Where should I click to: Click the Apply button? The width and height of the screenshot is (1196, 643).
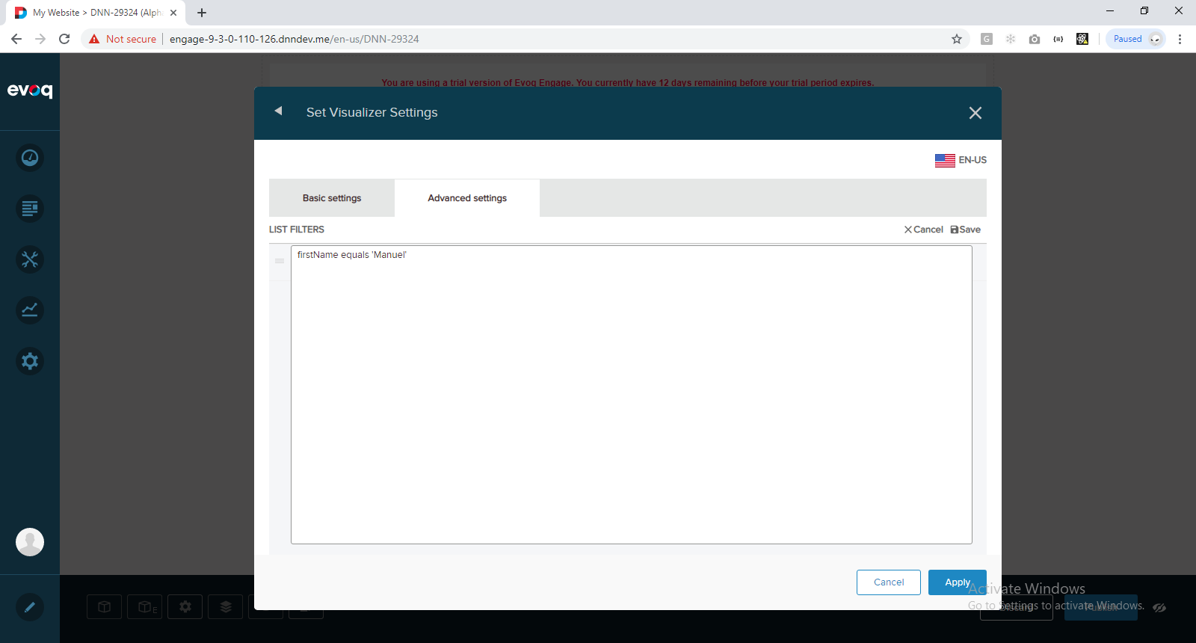tap(958, 582)
